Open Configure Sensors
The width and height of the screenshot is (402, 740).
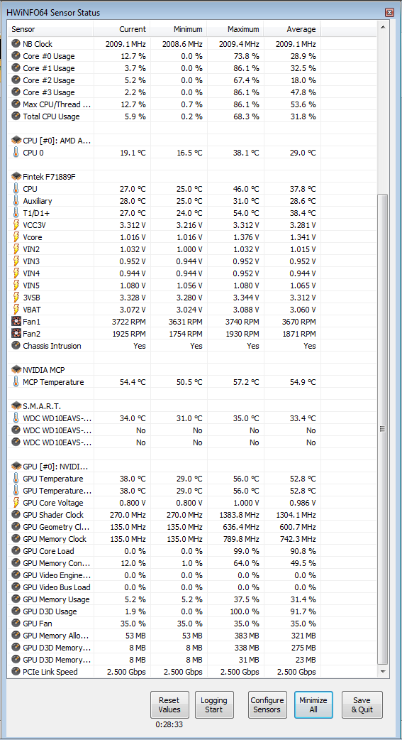pos(267,704)
